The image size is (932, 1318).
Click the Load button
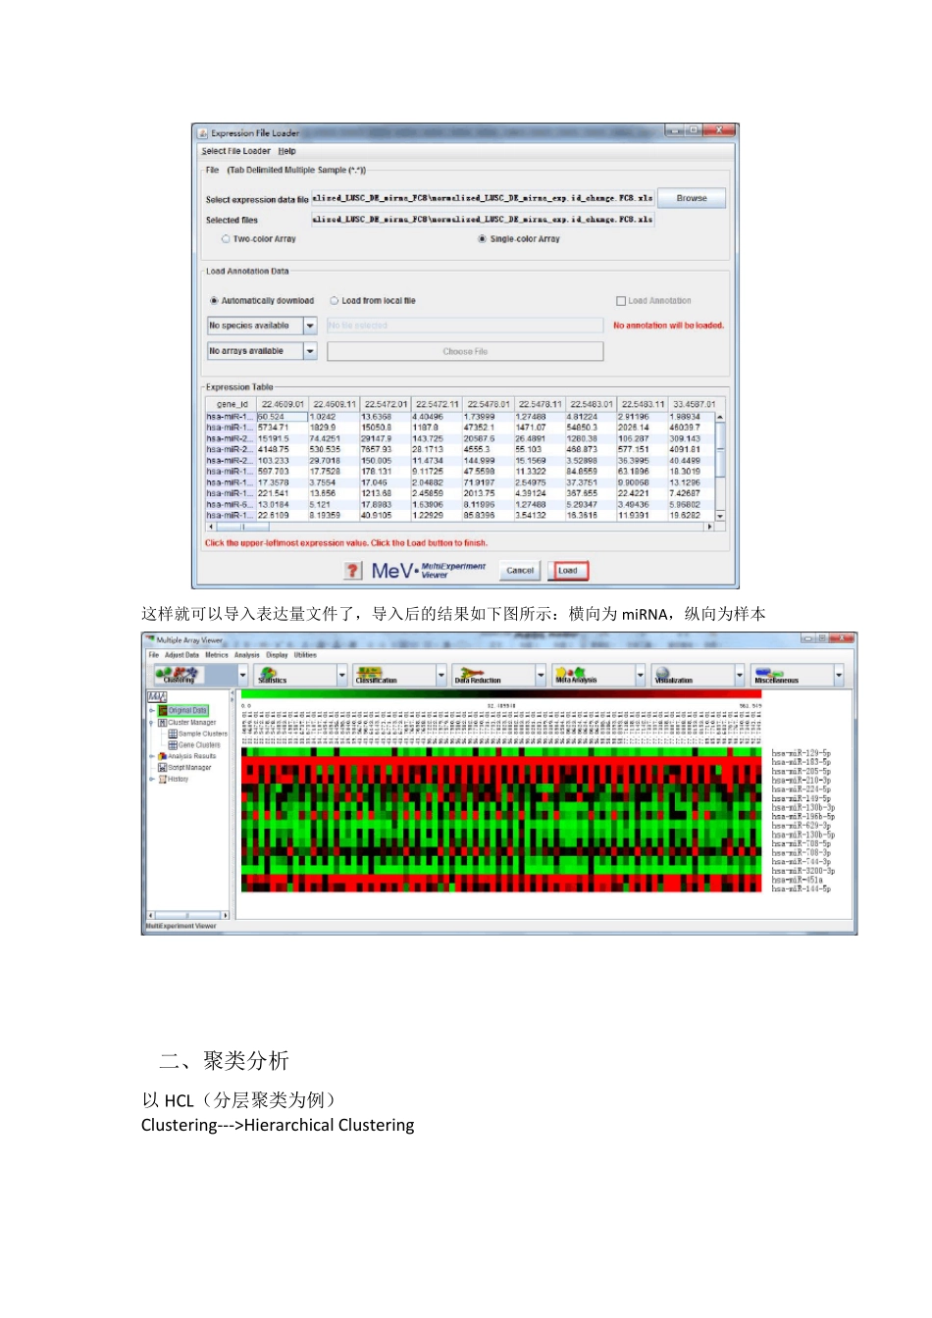pos(569,571)
